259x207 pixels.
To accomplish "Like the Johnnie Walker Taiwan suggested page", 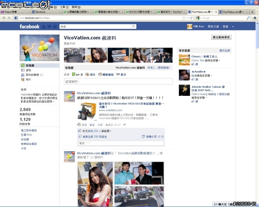I will pyautogui.click(x=195, y=101).
